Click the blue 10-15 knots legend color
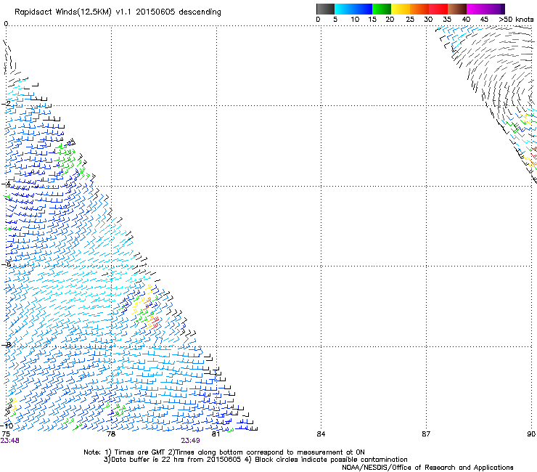The image size is (537, 472). 362,9
